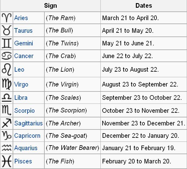Viewport: 187px width, 169px height.
Task: Click the Pisces fish symbol icon
Action: pos(7,161)
